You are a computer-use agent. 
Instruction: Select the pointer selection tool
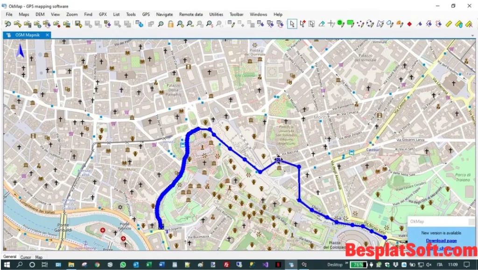point(292,24)
